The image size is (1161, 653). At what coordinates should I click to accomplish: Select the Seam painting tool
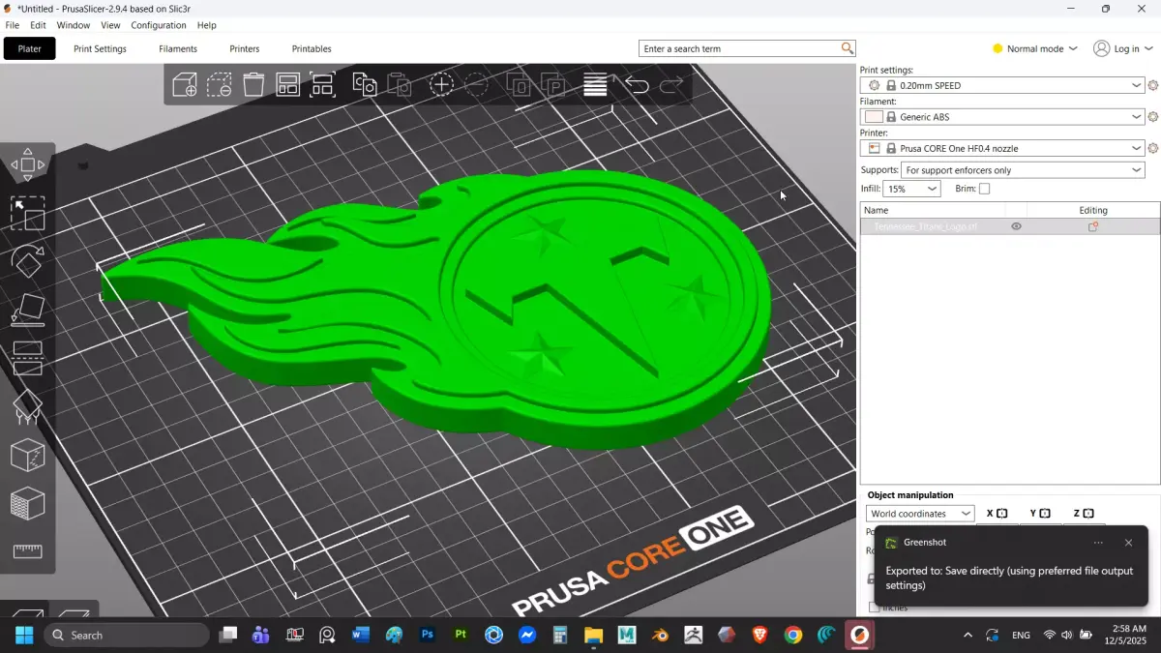[27, 455]
